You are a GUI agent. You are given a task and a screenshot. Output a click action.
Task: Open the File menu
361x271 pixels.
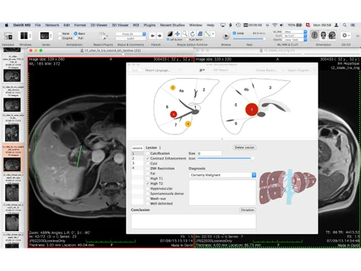[x=38, y=25]
